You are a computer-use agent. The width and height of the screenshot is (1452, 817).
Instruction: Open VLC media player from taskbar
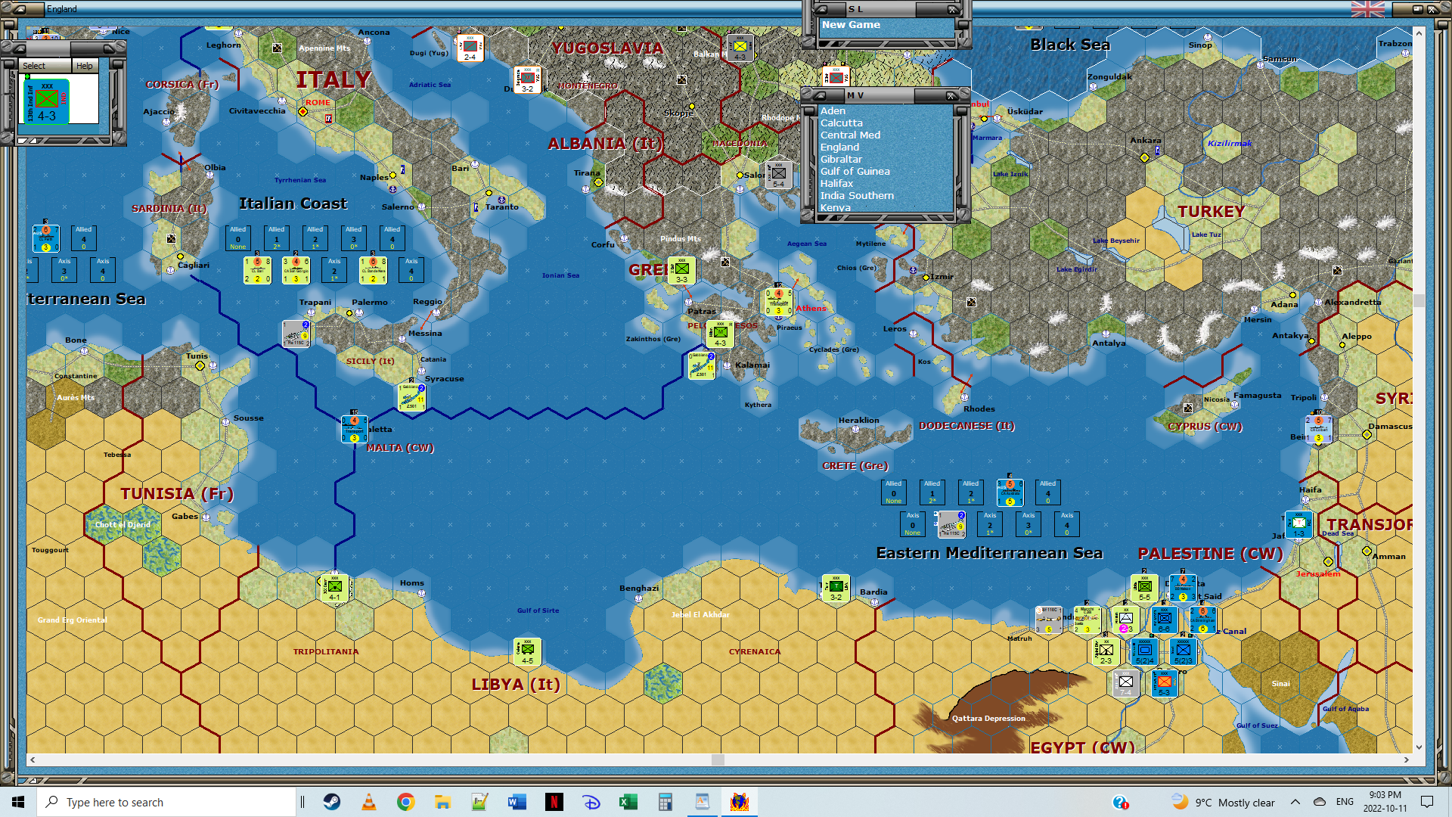click(x=369, y=802)
